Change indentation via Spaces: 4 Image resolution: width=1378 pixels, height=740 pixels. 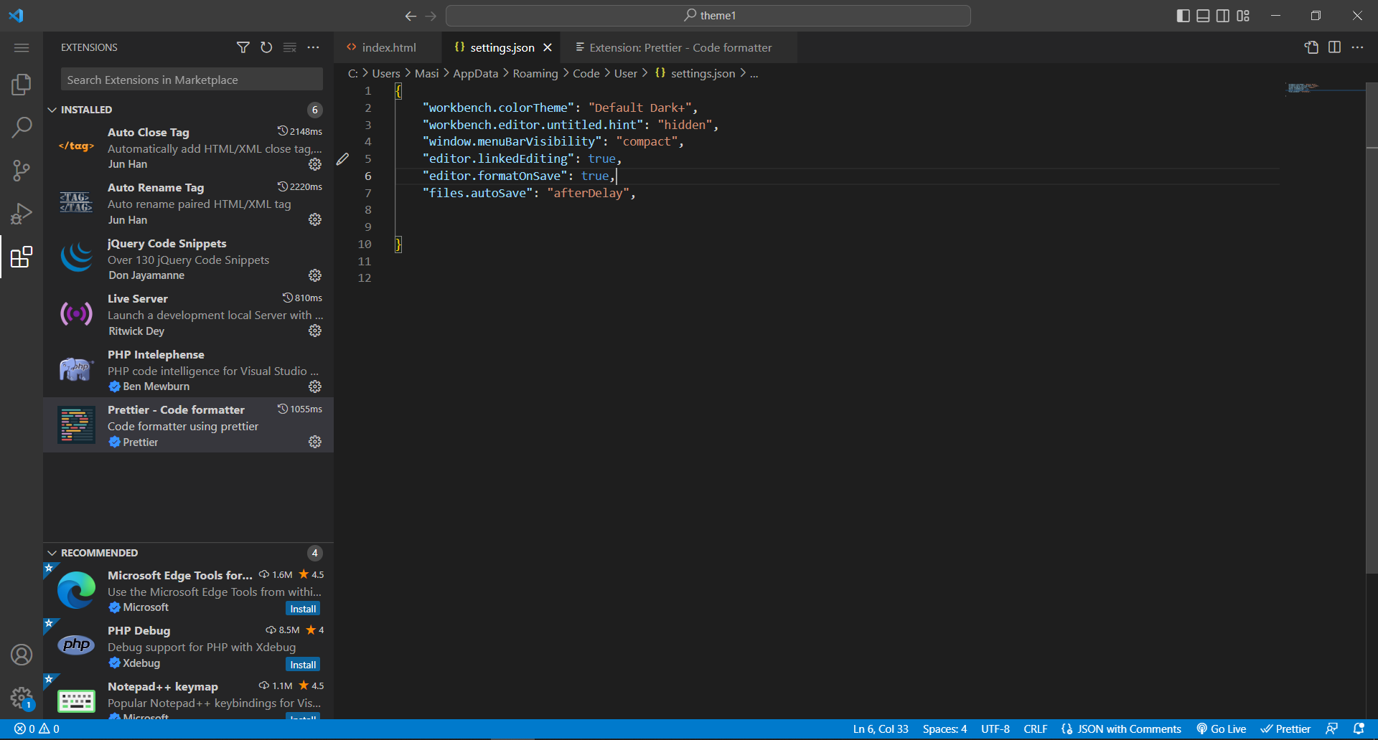tap(945, 729)
